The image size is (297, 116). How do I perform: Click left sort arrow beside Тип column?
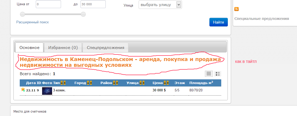click(x=62, y=83)
